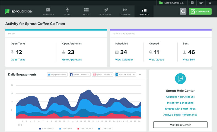217x132 pixels.
Task: Open the View Queue link
Action: [157, 60]
